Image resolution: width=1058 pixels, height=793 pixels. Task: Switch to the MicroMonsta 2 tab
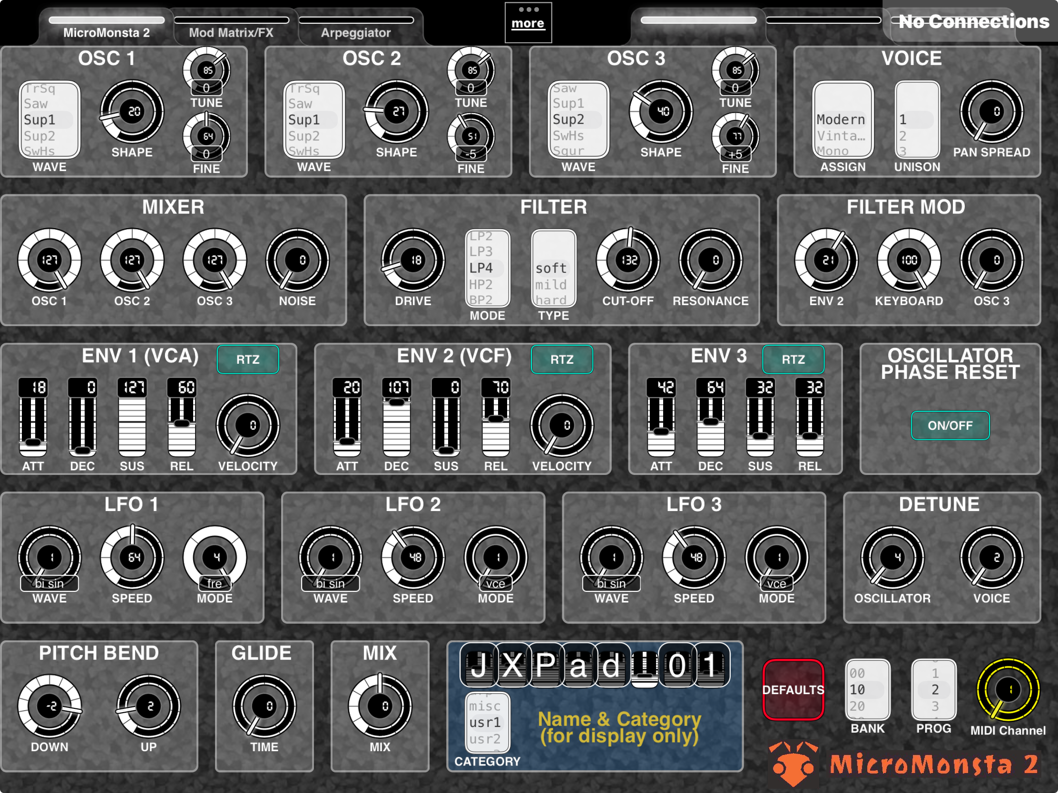107,27
